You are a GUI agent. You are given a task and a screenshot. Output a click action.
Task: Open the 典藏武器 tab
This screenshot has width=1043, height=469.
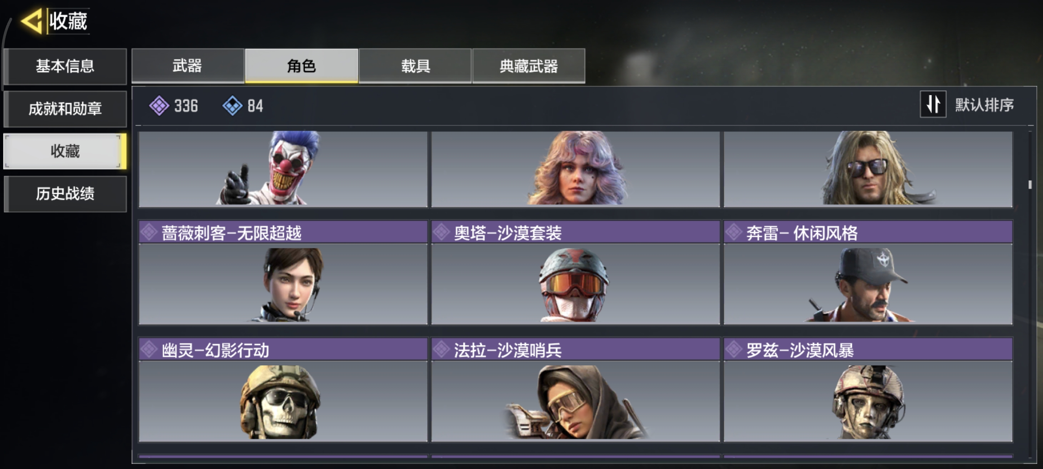coord(528,66)
